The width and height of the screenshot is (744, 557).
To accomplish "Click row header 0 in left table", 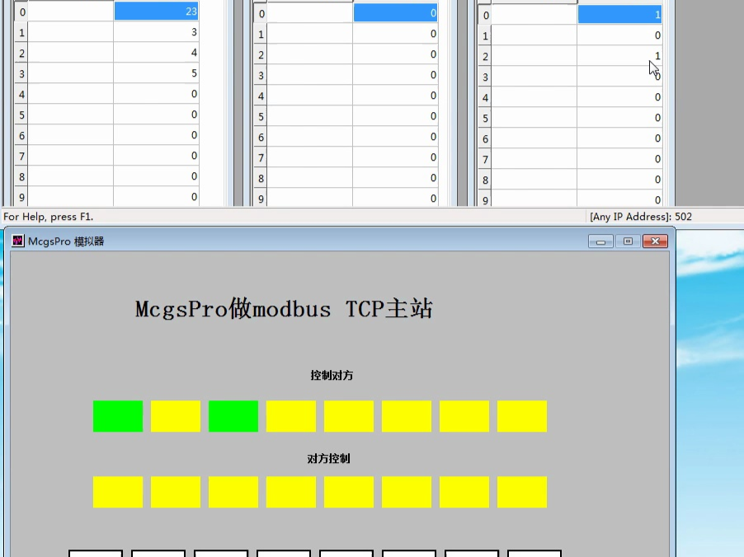I will [x=21, y=12].
